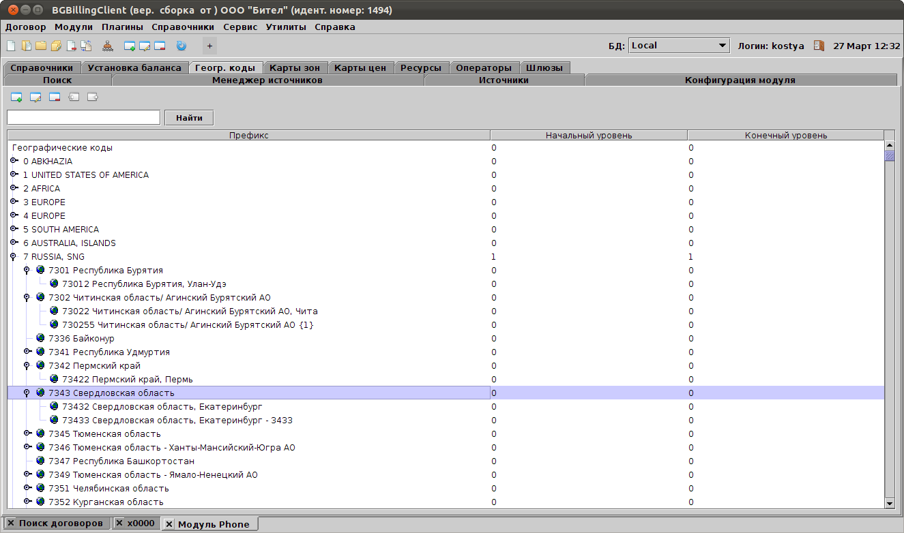This screenshot has width=904, height=533.
Task: Click the import icon in panel toolbar
Action: 74,97
